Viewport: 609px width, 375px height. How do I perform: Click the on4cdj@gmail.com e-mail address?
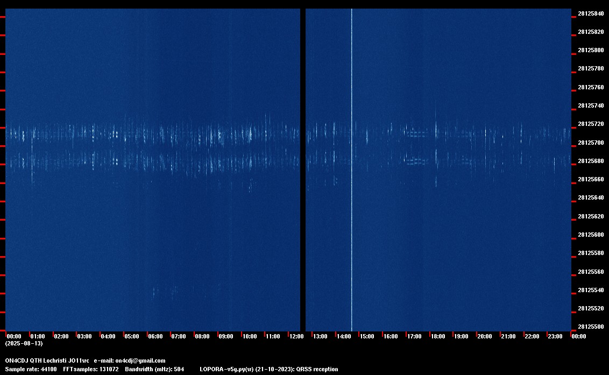140,360
